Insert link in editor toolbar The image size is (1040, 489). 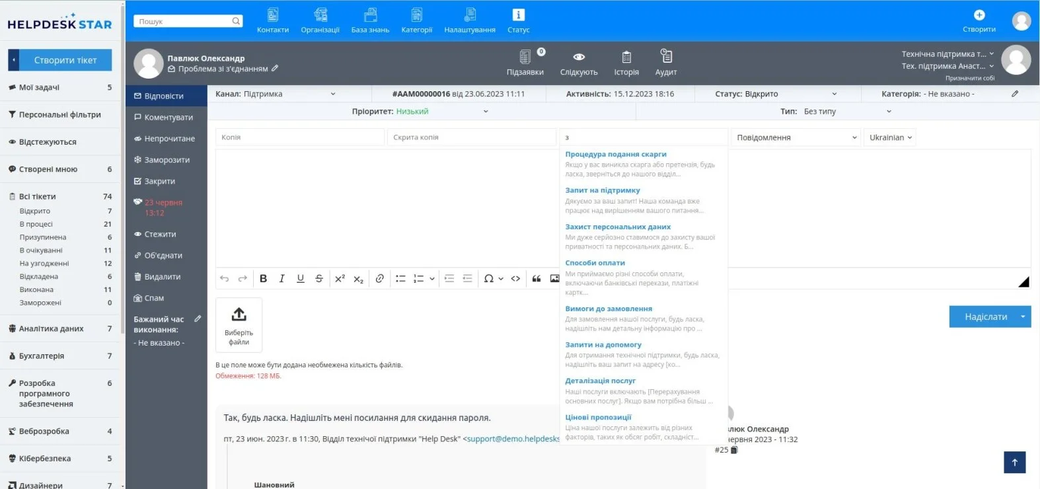click(x=379, y=278)
